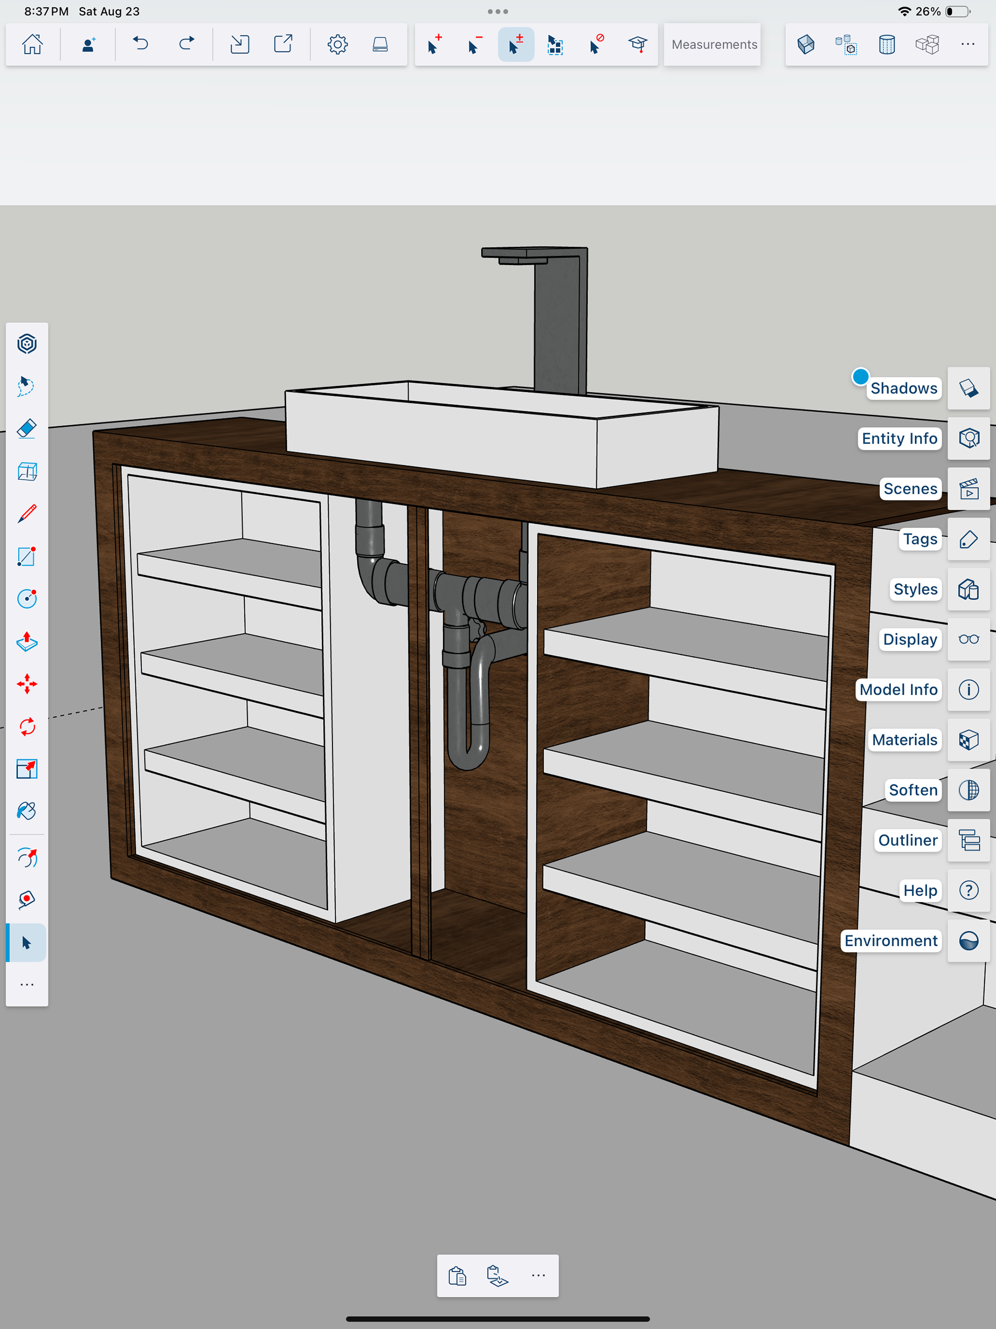The width and height of the screenshot is (996, 1329).
Task: Pick the Paint Bucket tool
Action: click(x=27, y=811)
